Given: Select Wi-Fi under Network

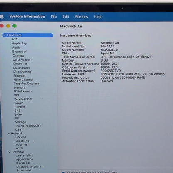Looking at the screenshot, I should [x=20, y=148].
